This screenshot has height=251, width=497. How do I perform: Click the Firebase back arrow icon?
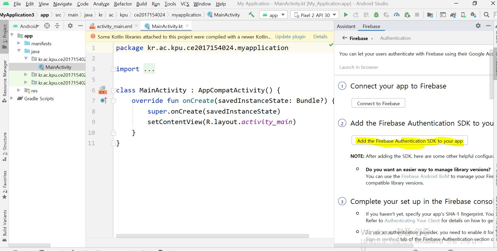[345, 38]
